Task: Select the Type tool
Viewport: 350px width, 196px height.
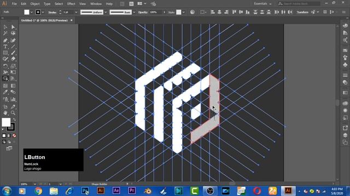Action: [5, 47]
